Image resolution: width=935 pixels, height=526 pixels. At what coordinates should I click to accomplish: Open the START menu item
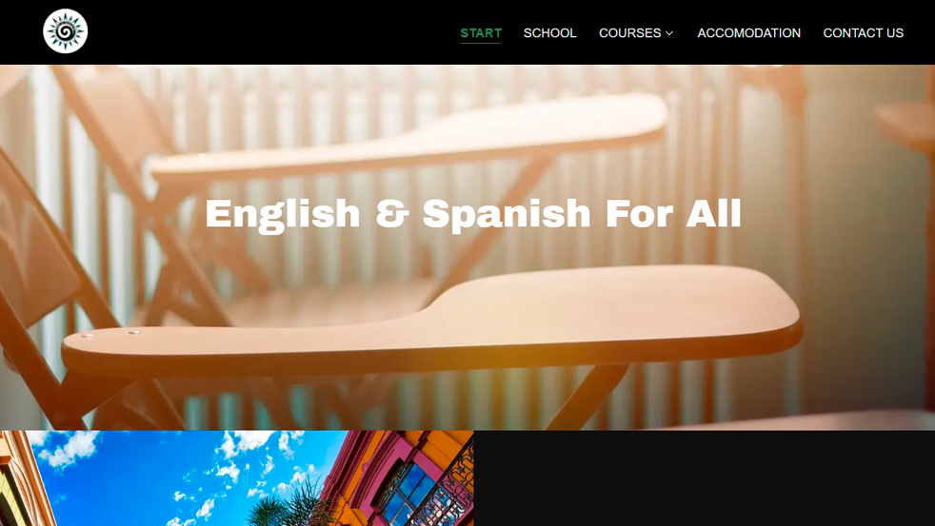(x=481, y=32)
